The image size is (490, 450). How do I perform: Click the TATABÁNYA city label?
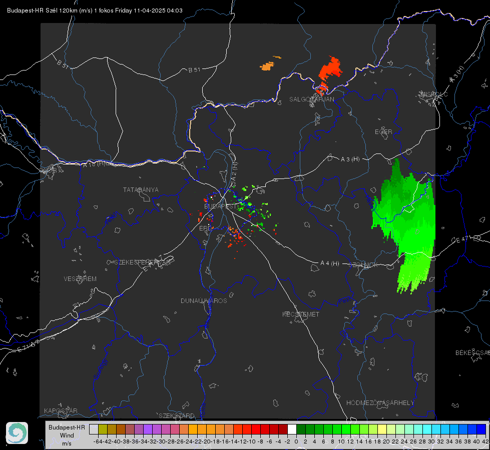141,190
